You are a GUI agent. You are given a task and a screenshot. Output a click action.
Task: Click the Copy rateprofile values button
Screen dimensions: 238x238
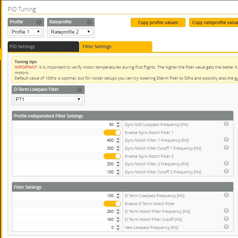coord(214,23)
